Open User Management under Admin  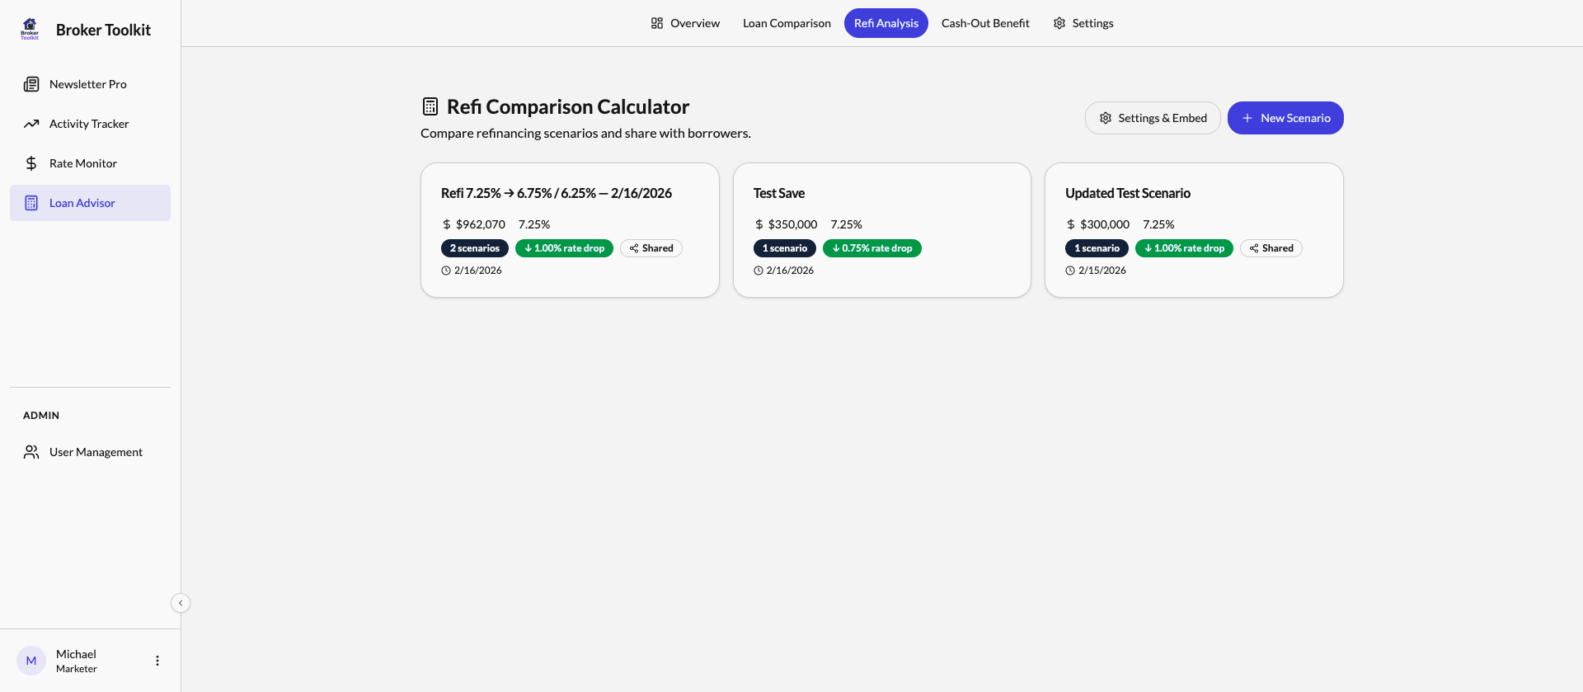pyautogui.click(x=90, y=452)
